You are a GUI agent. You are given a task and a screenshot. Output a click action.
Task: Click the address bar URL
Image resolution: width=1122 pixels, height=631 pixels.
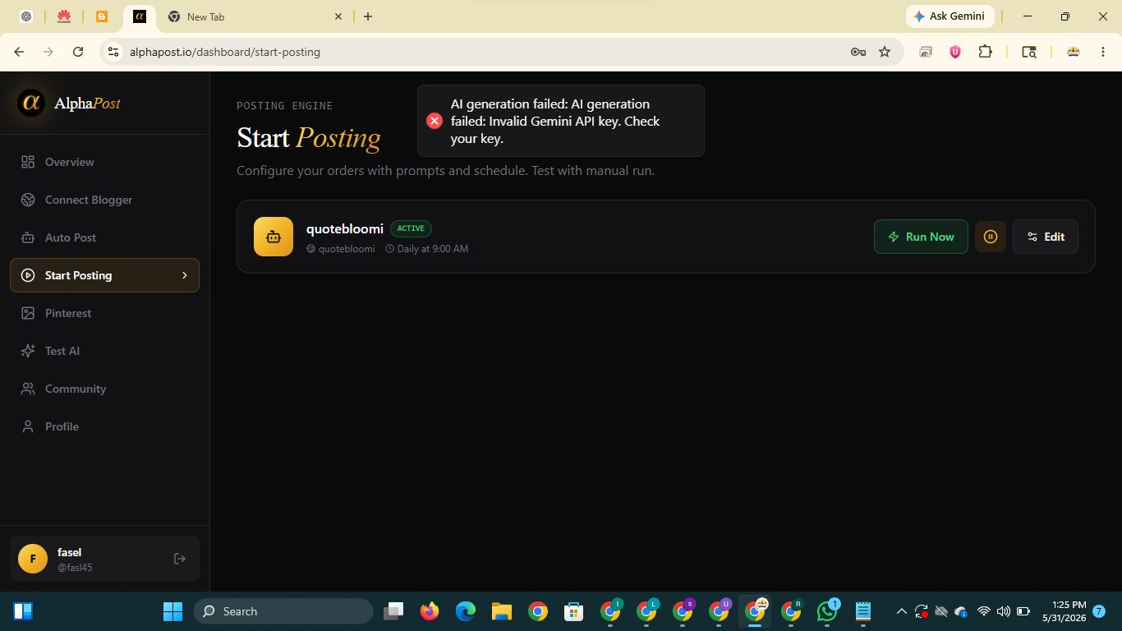pyautogui.click(x=225, y=52)
